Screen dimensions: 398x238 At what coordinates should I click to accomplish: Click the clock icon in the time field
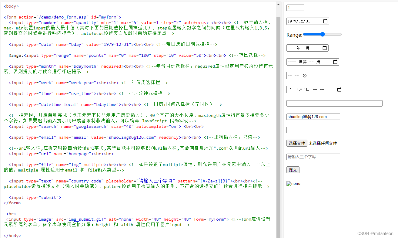pos(305,76)
